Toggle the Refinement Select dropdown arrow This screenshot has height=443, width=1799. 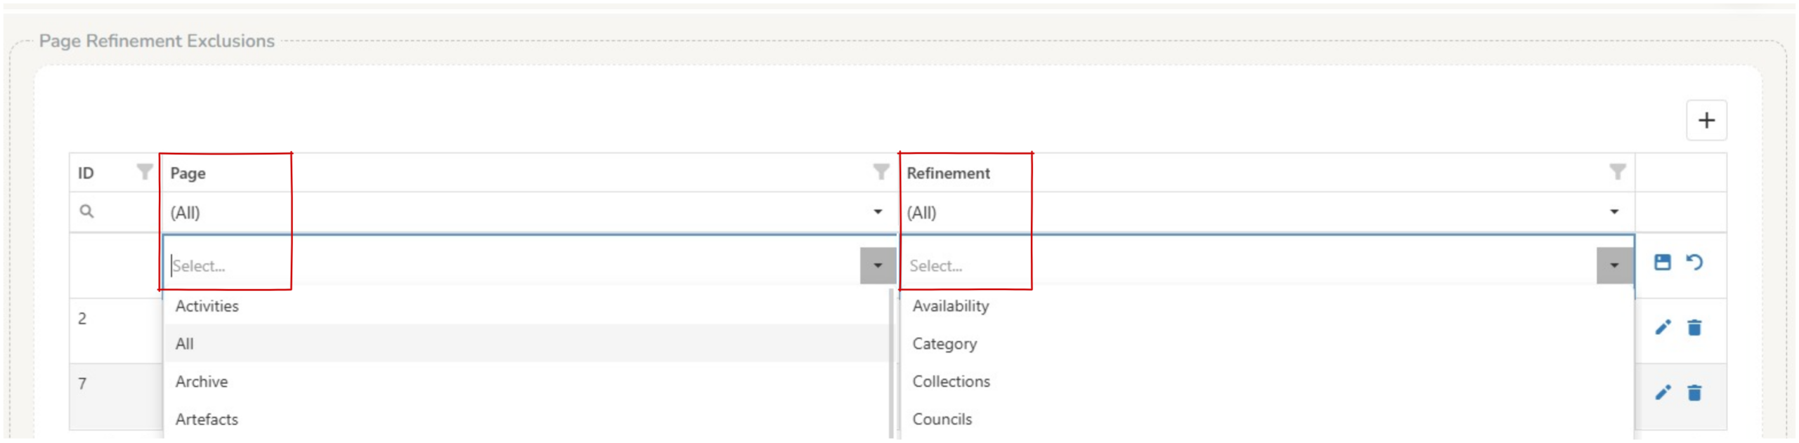pos(1614,265)
